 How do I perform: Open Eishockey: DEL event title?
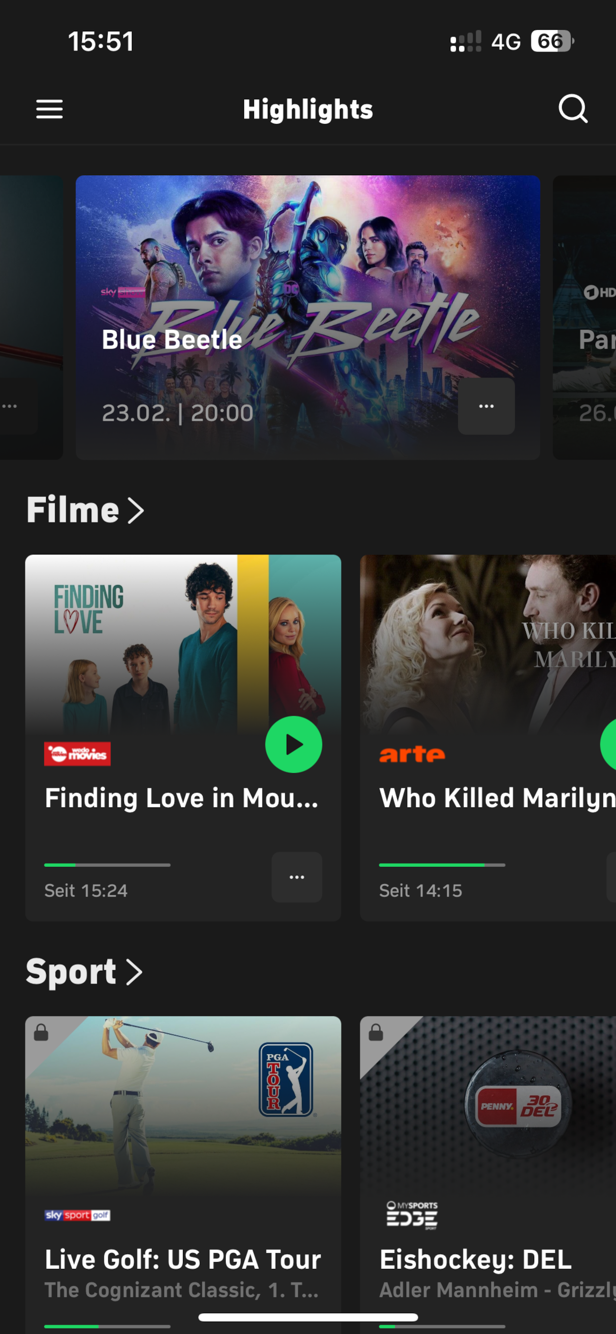[x=475, y=1260]
